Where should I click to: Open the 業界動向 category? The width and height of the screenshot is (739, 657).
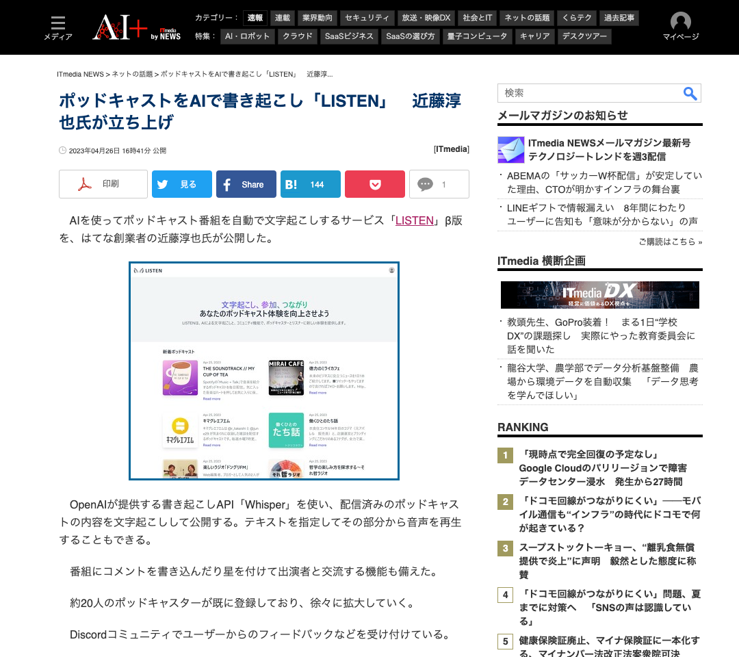click(317, 18)
